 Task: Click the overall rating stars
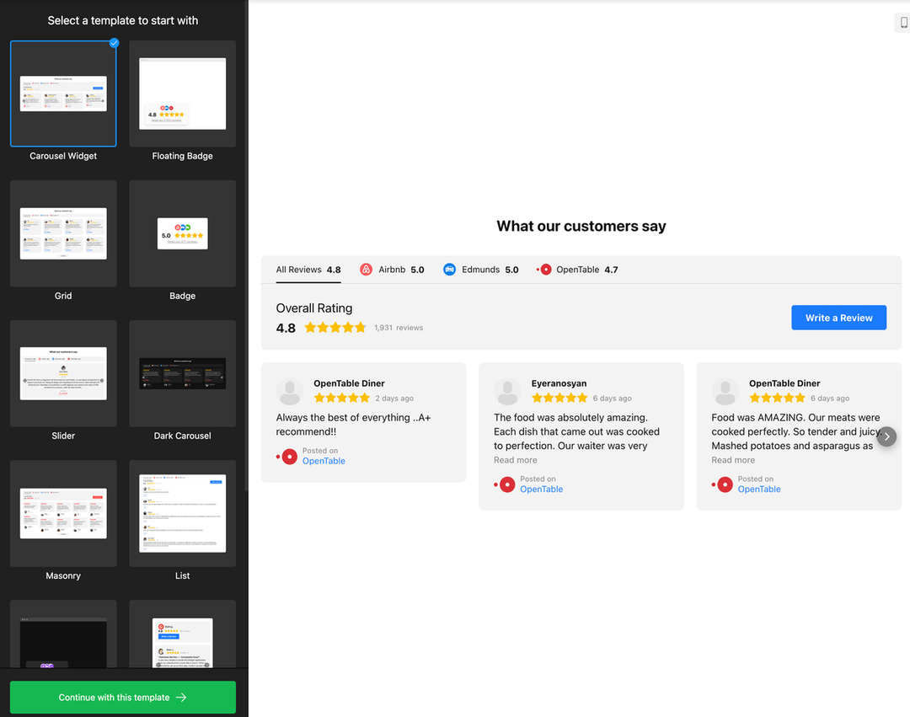[335, 328]
